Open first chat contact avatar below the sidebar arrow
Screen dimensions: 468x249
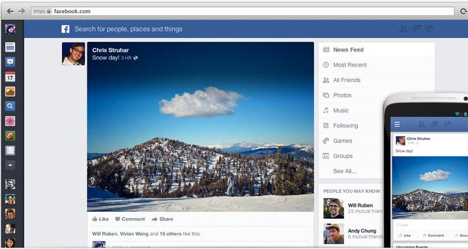(x=10, y=185)
